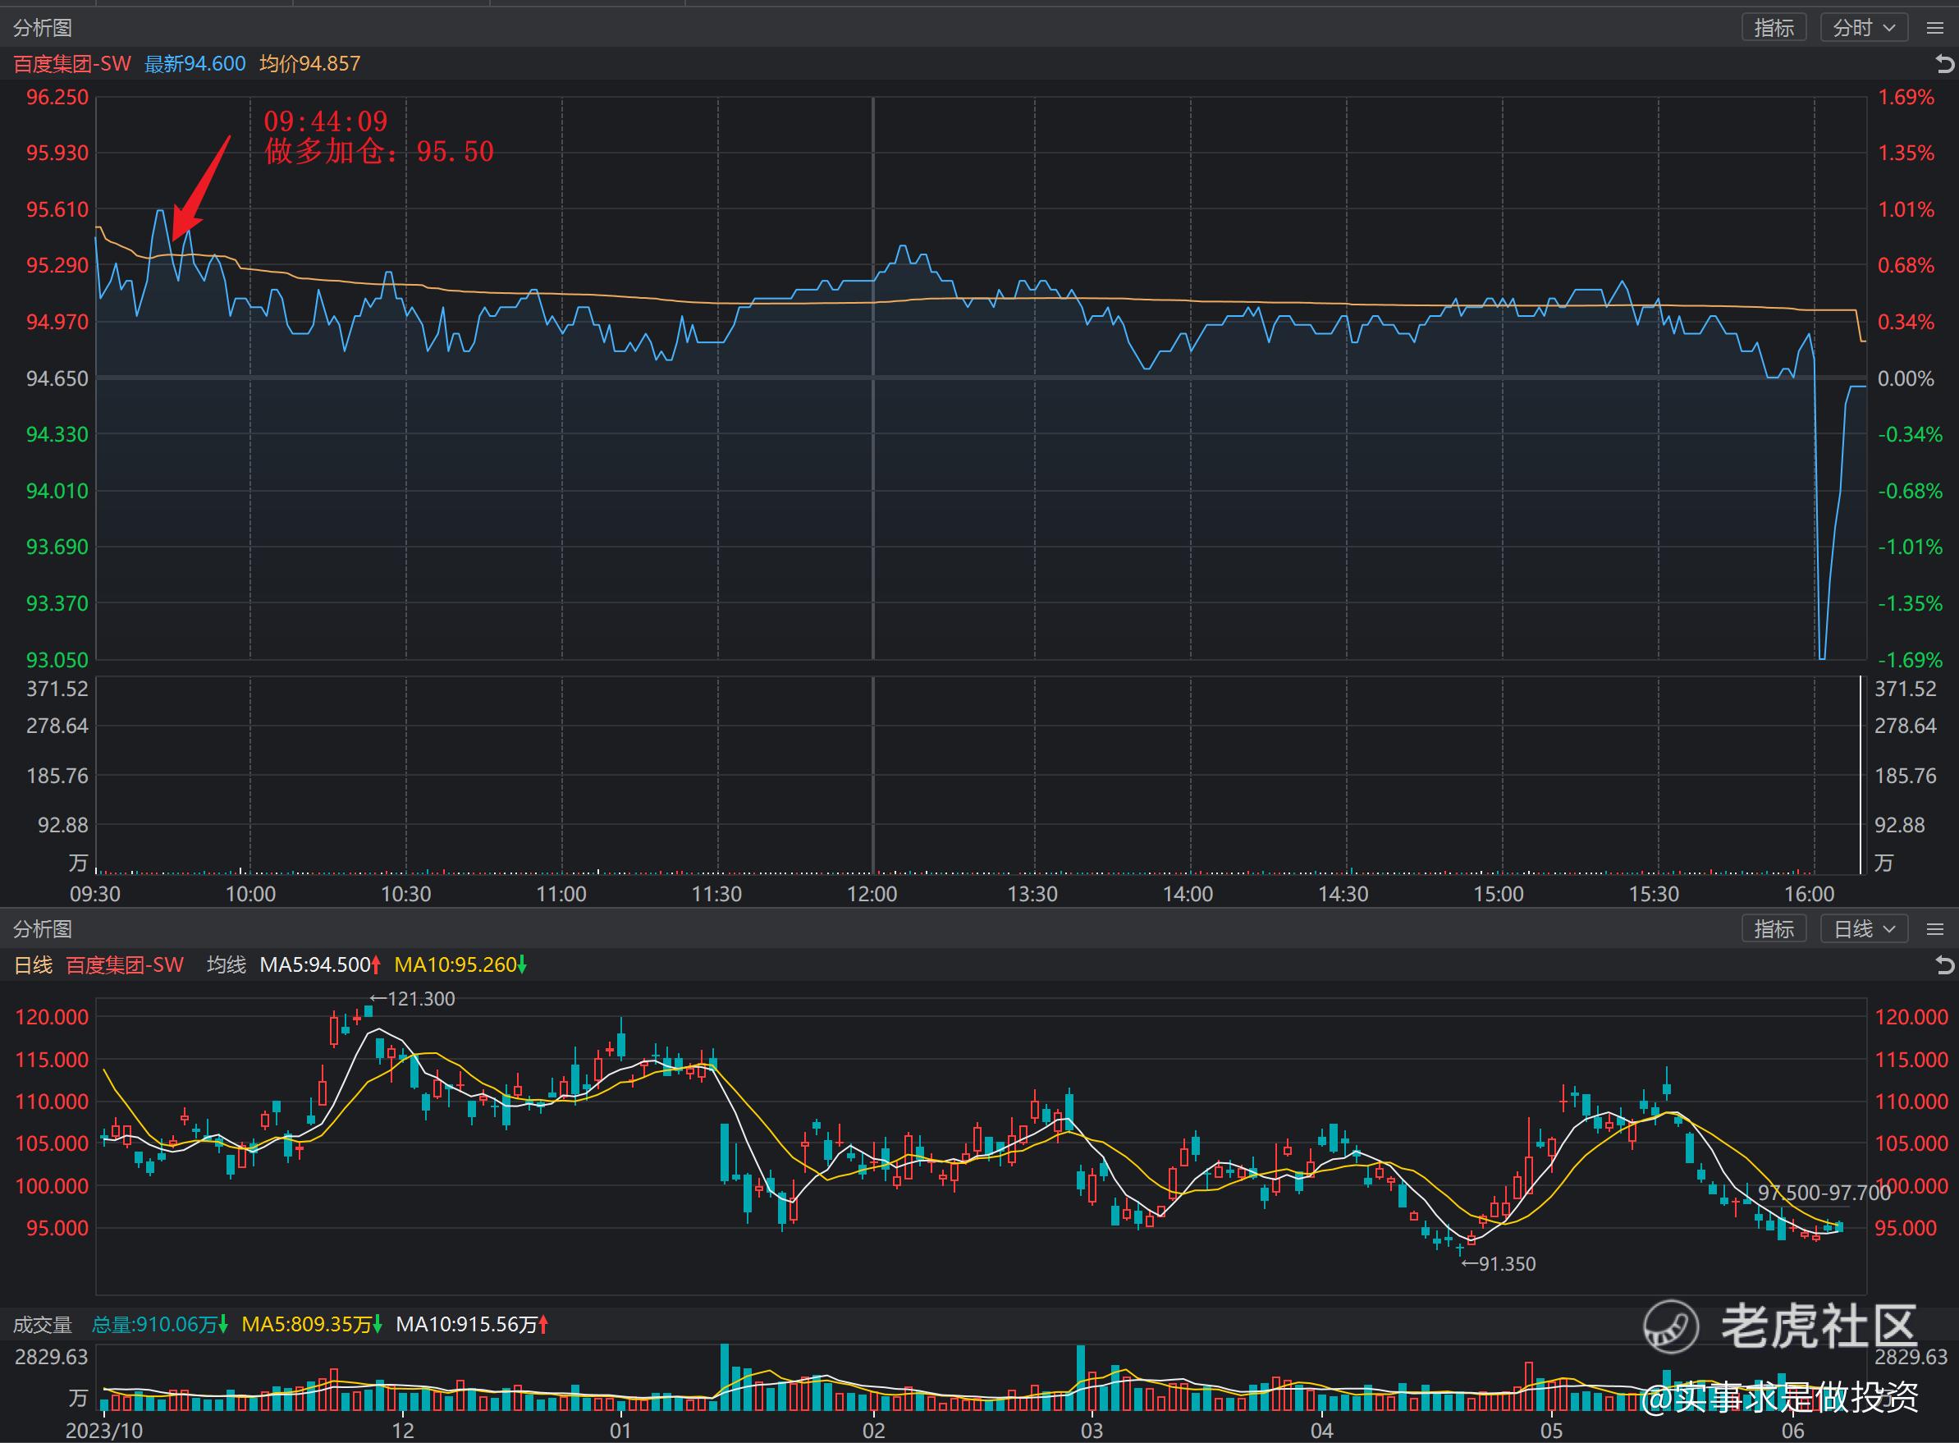Click the 06 month label on daily axis

pyautogui.click(x=1792, y=1431)
